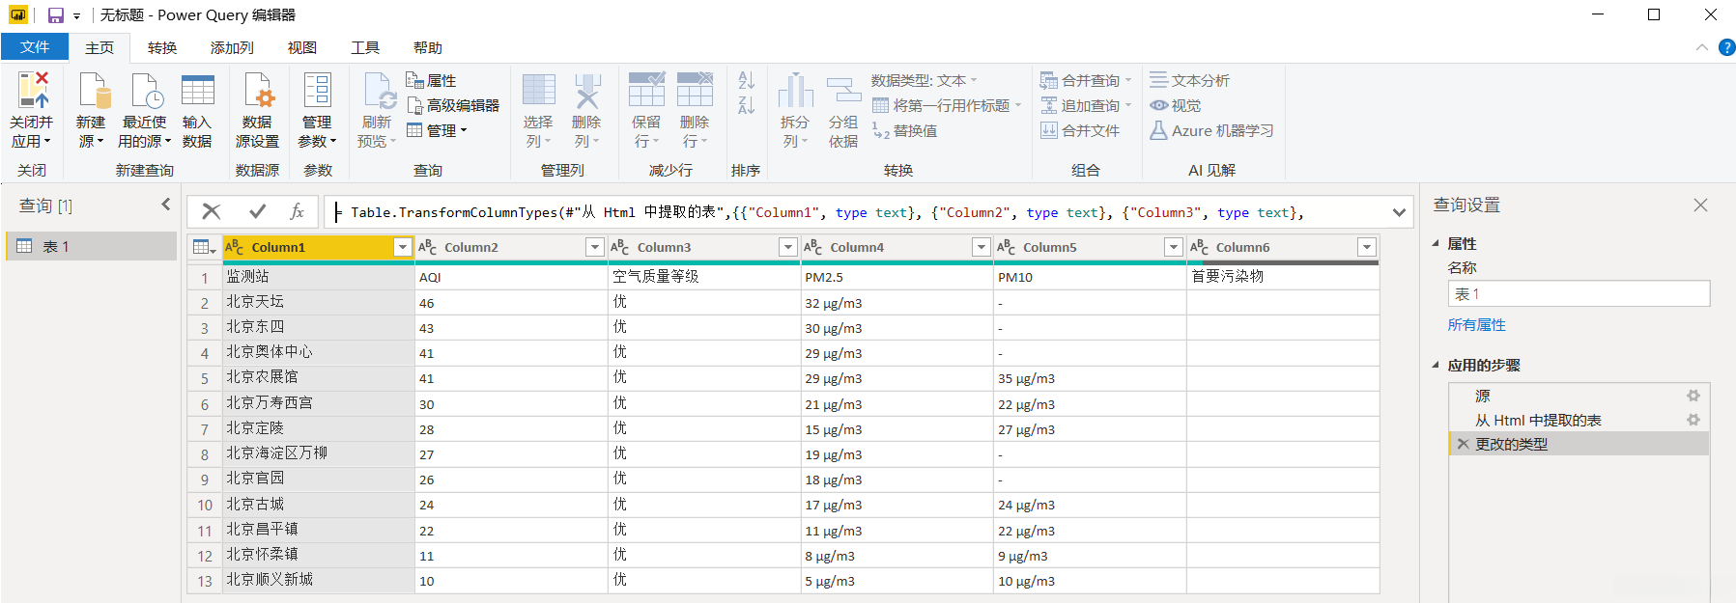Select query 表 1 in queries pane
This screenshot has width=1736, height=603.
pos(92,246)
